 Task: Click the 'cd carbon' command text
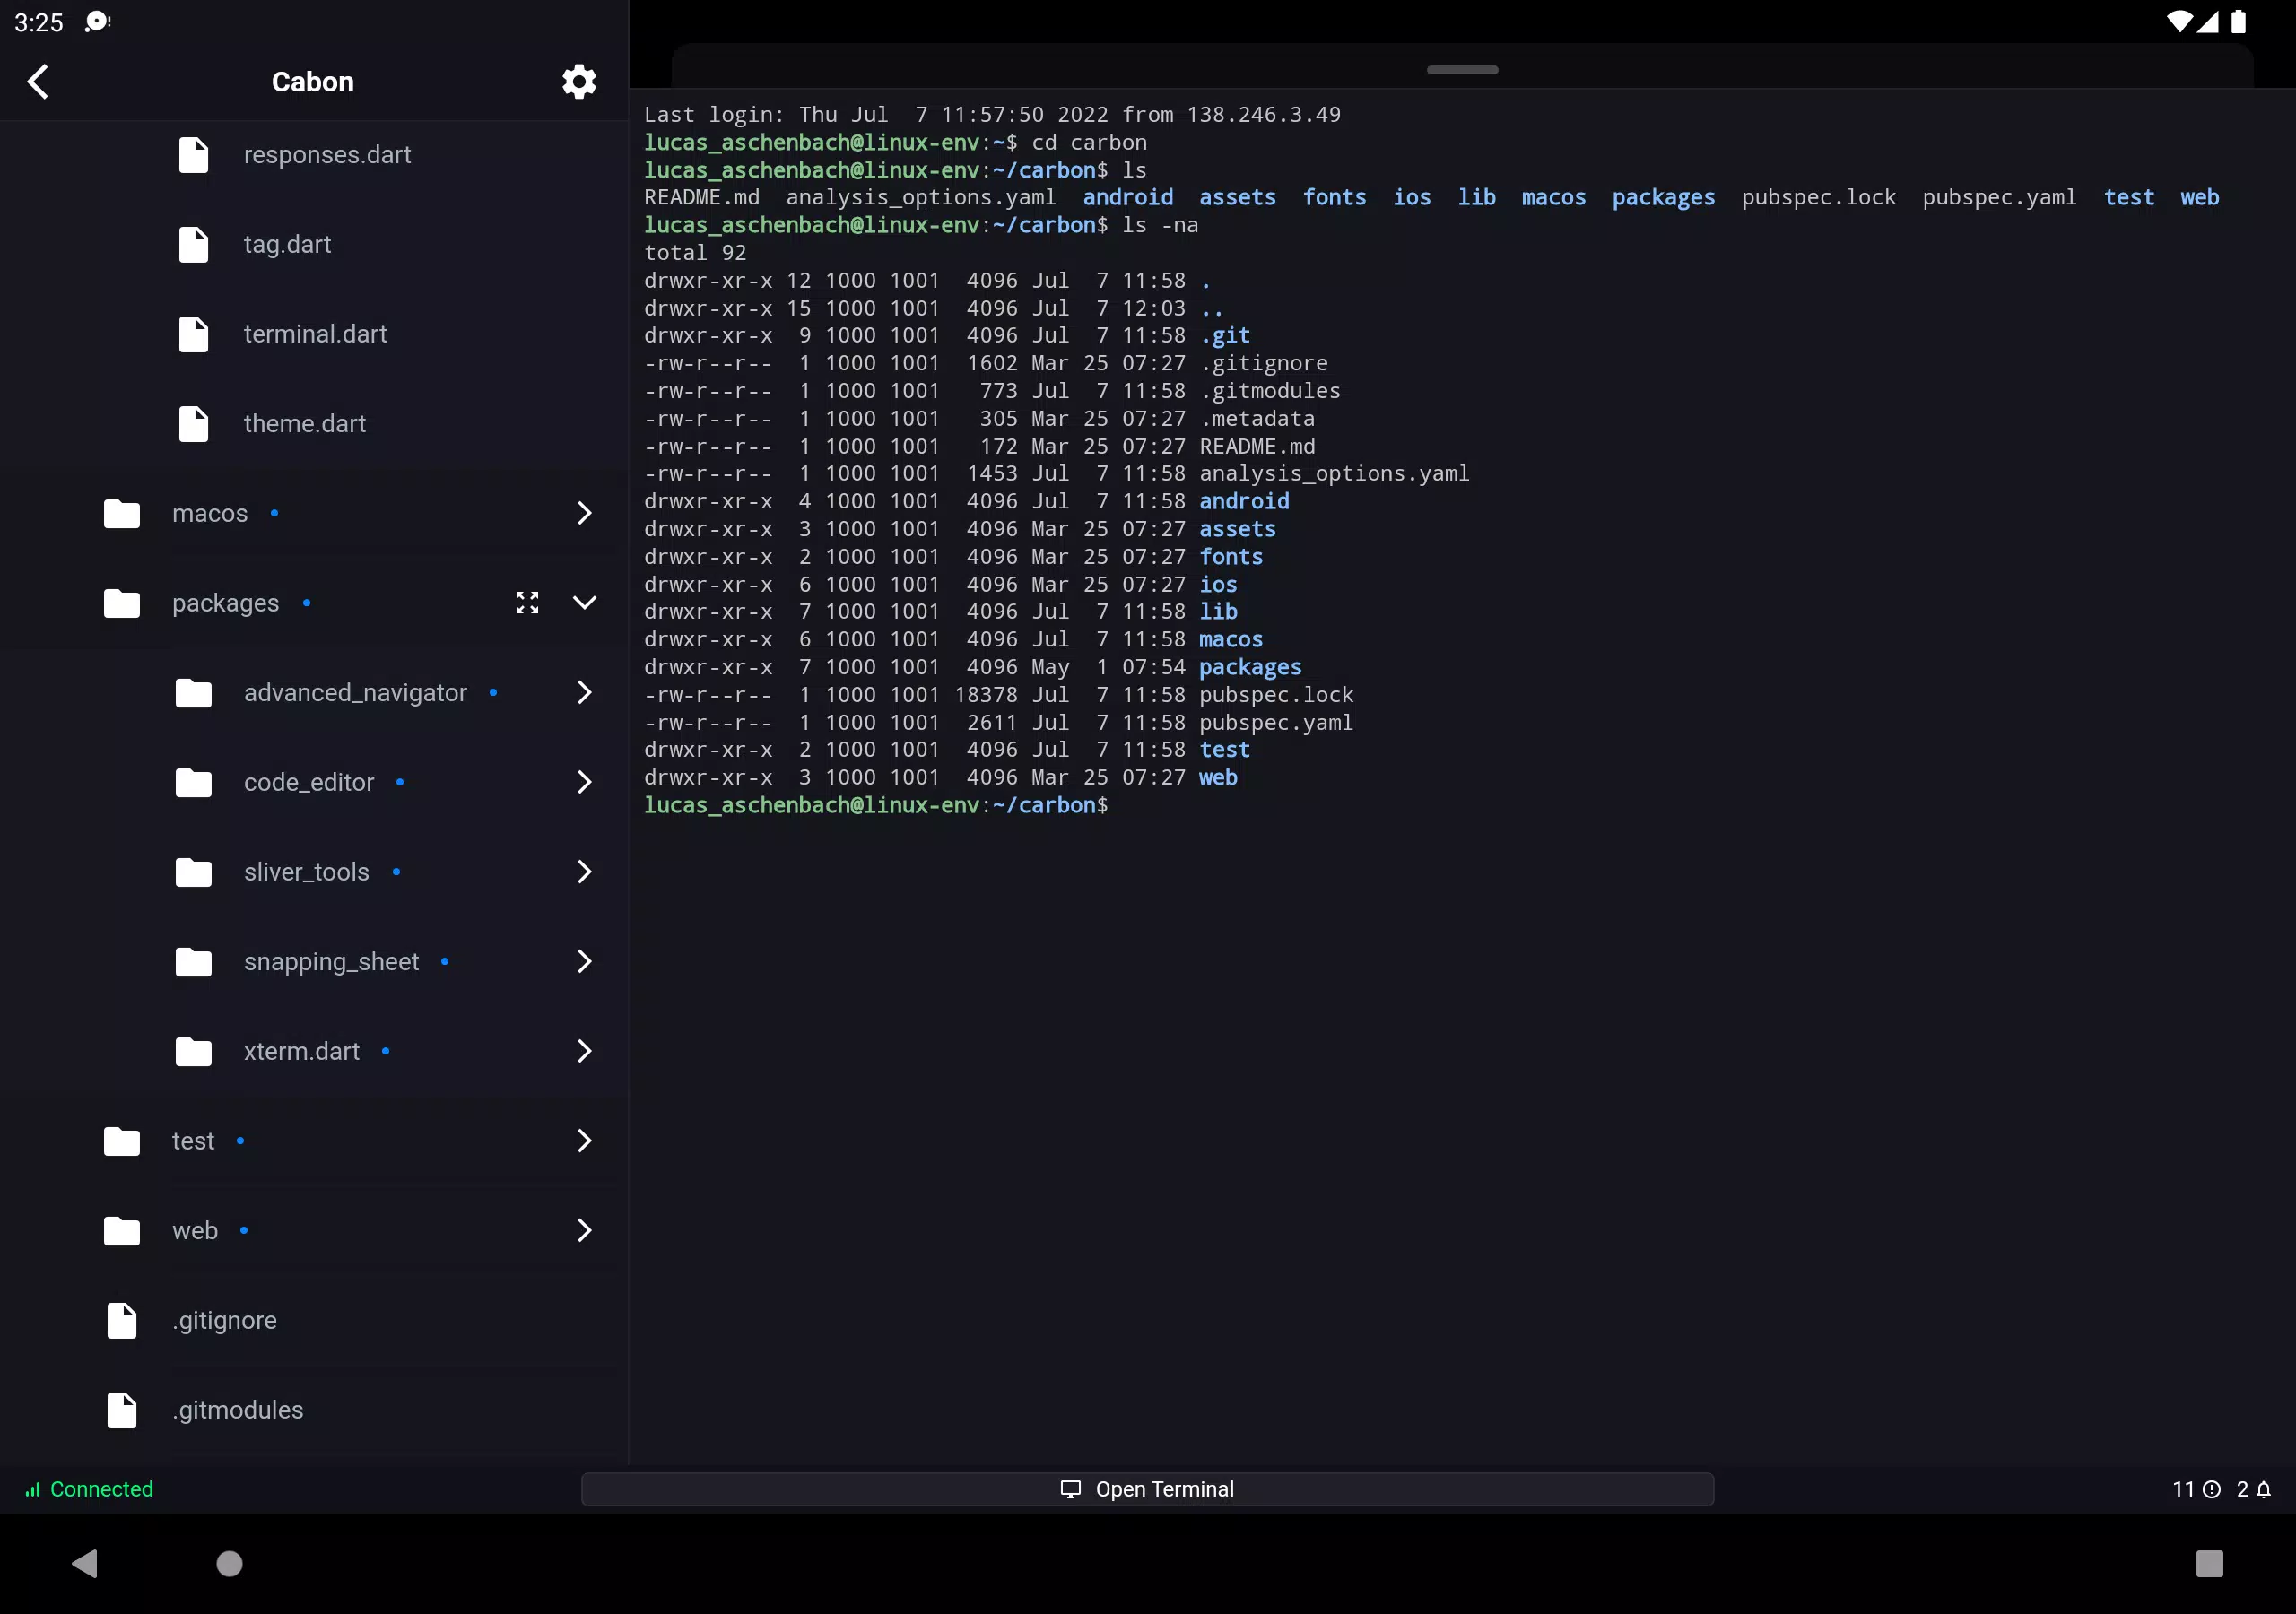click(x=1089, y=142)
